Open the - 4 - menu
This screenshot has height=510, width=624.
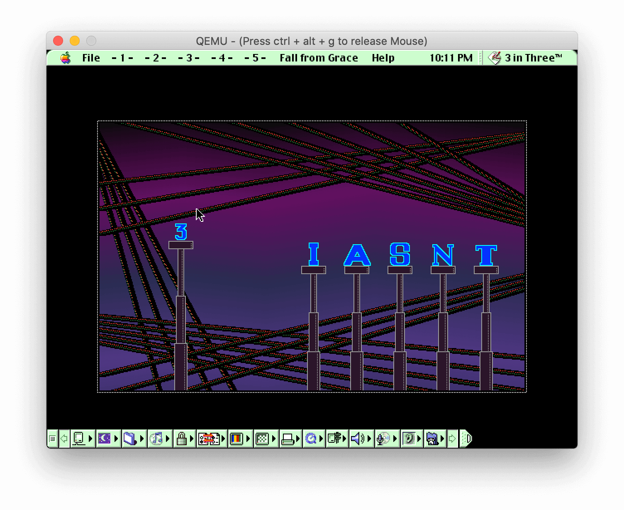tap(222, 58)
